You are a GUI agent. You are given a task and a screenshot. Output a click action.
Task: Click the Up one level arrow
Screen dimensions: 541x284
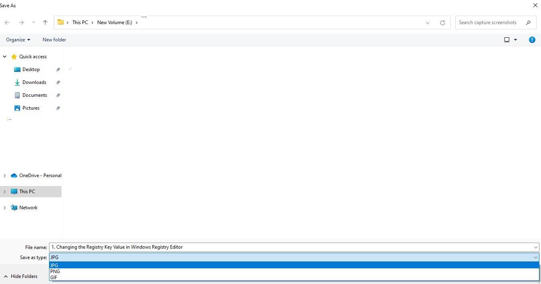pyautogui.click(x=45, y=22)
